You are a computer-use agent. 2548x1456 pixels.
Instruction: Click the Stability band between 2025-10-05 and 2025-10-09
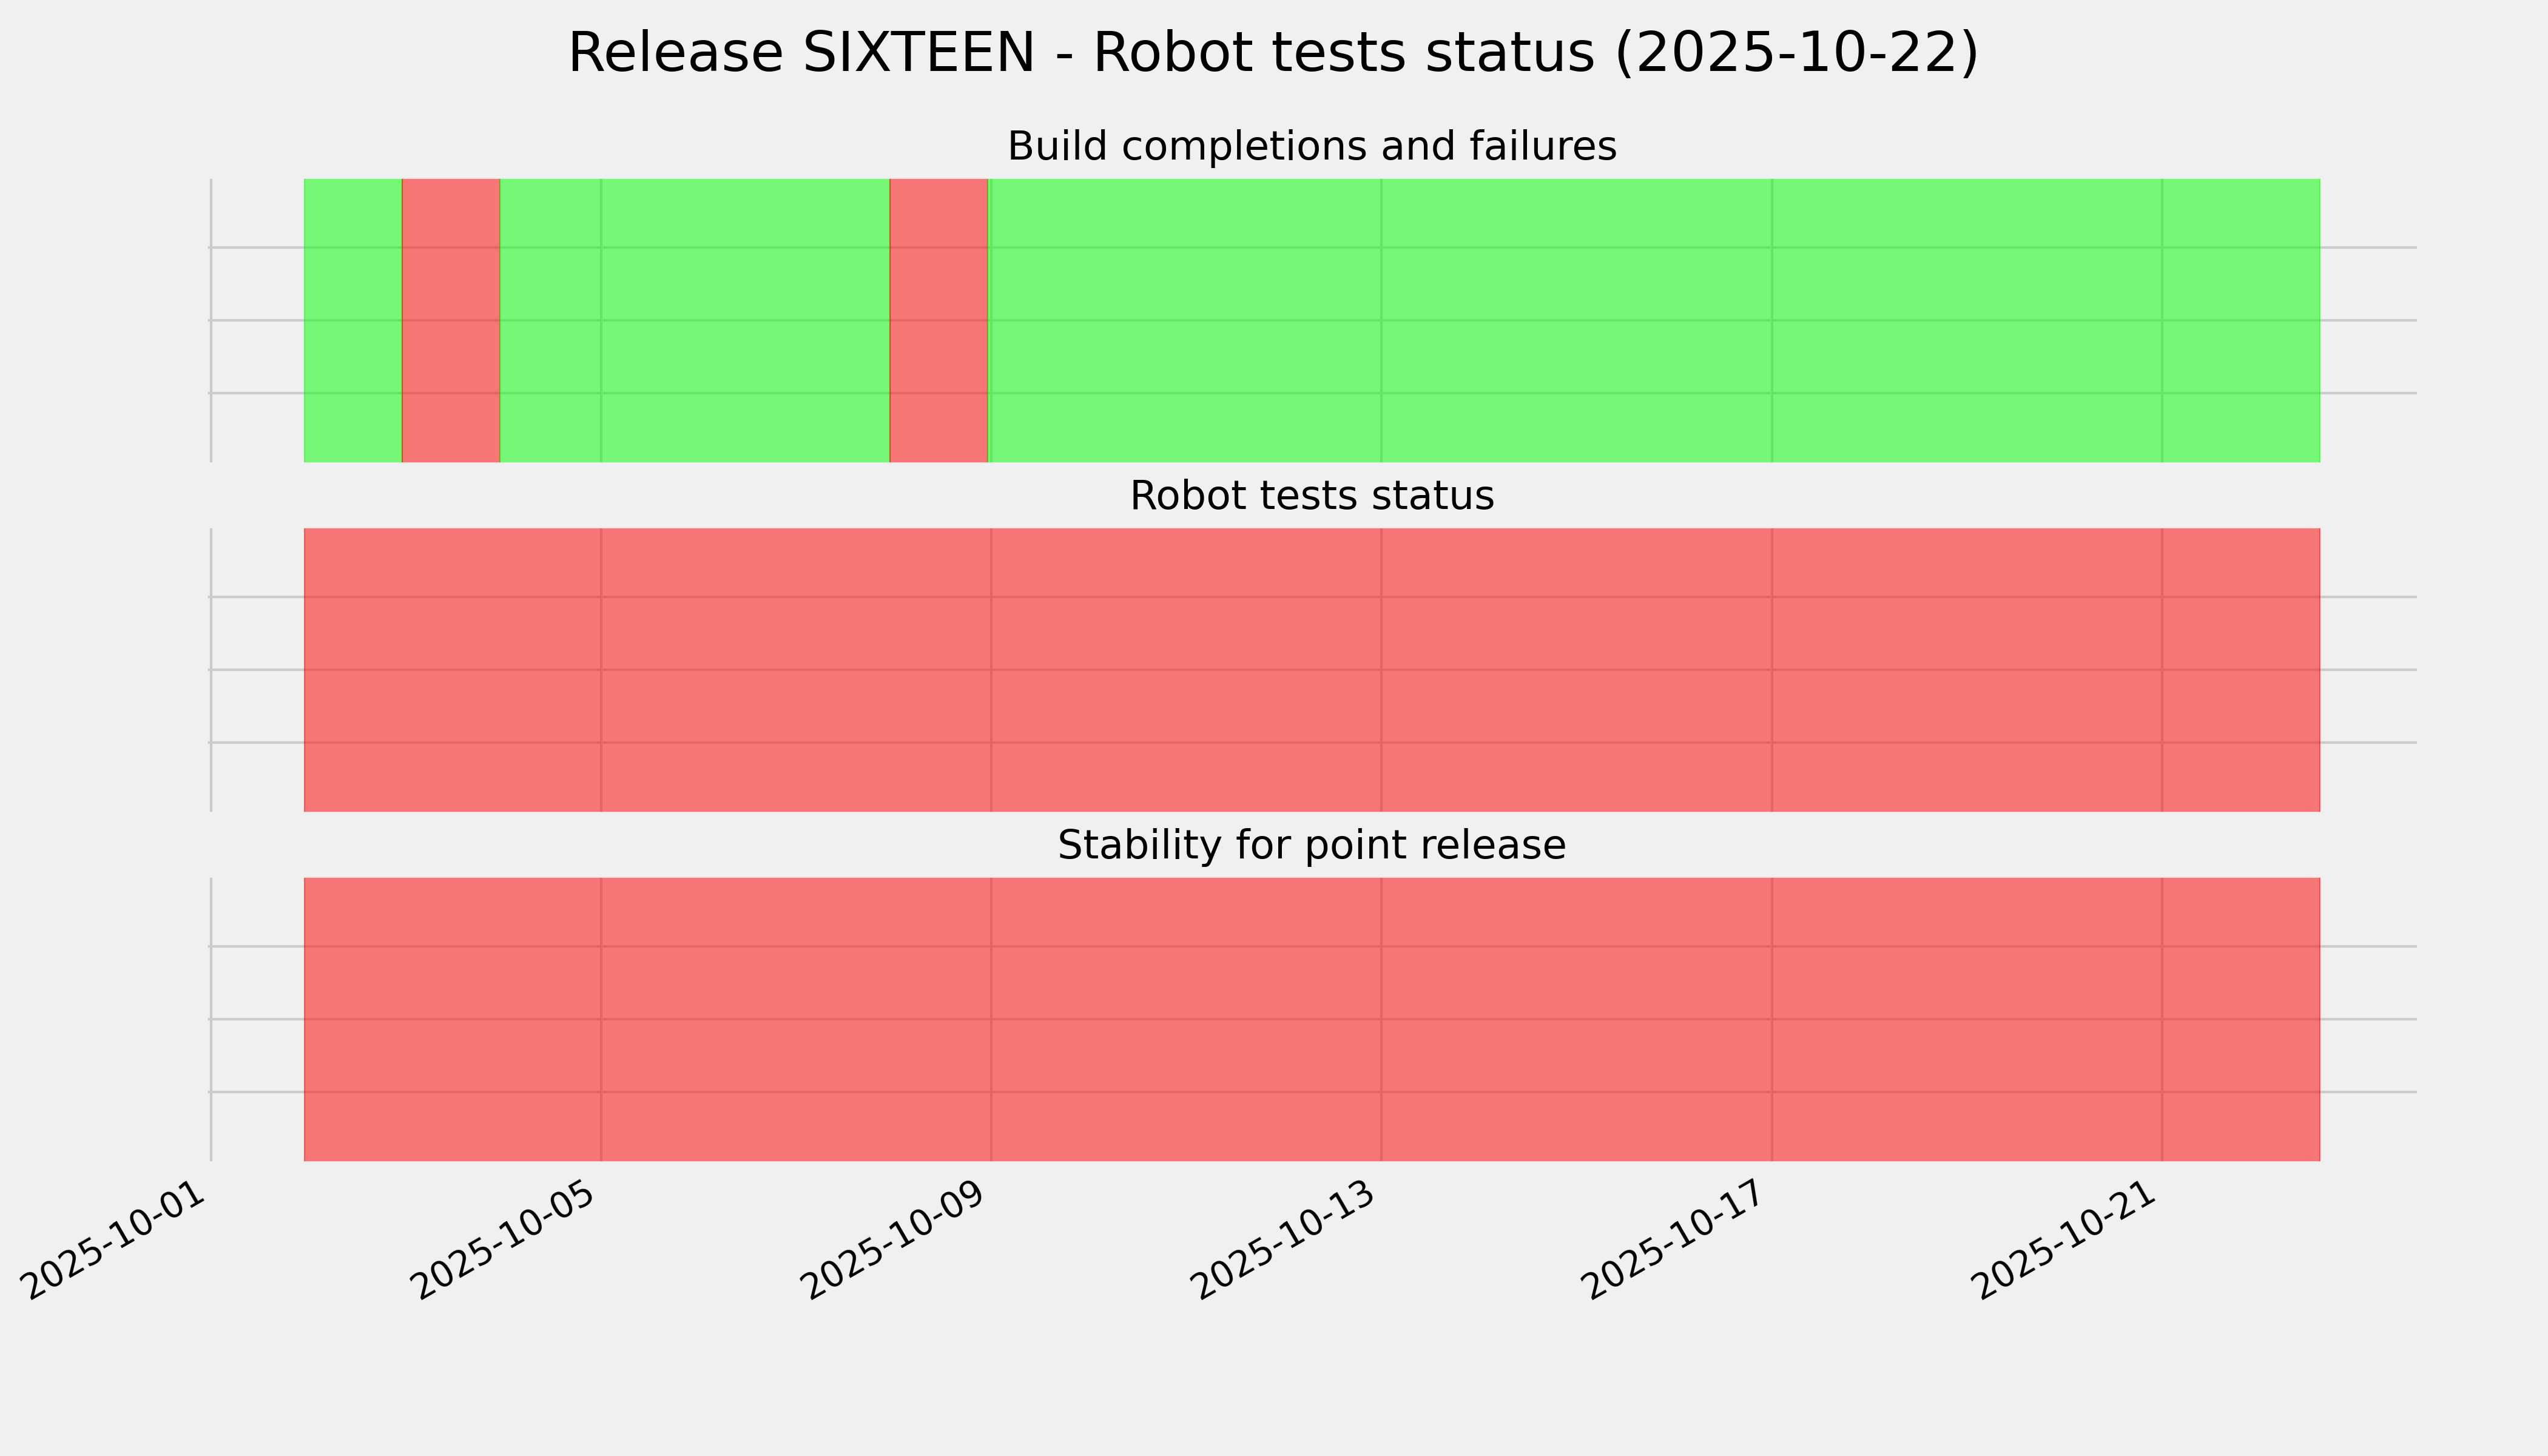pyautogui.click(x=796, y=1019)
